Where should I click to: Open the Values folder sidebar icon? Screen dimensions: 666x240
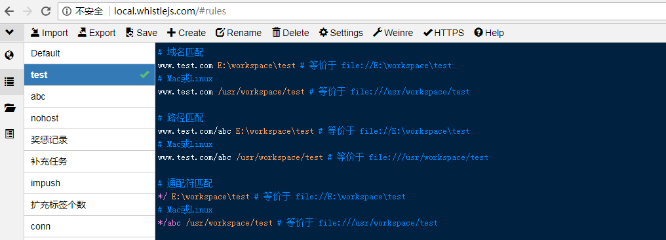tap(9, 108)
